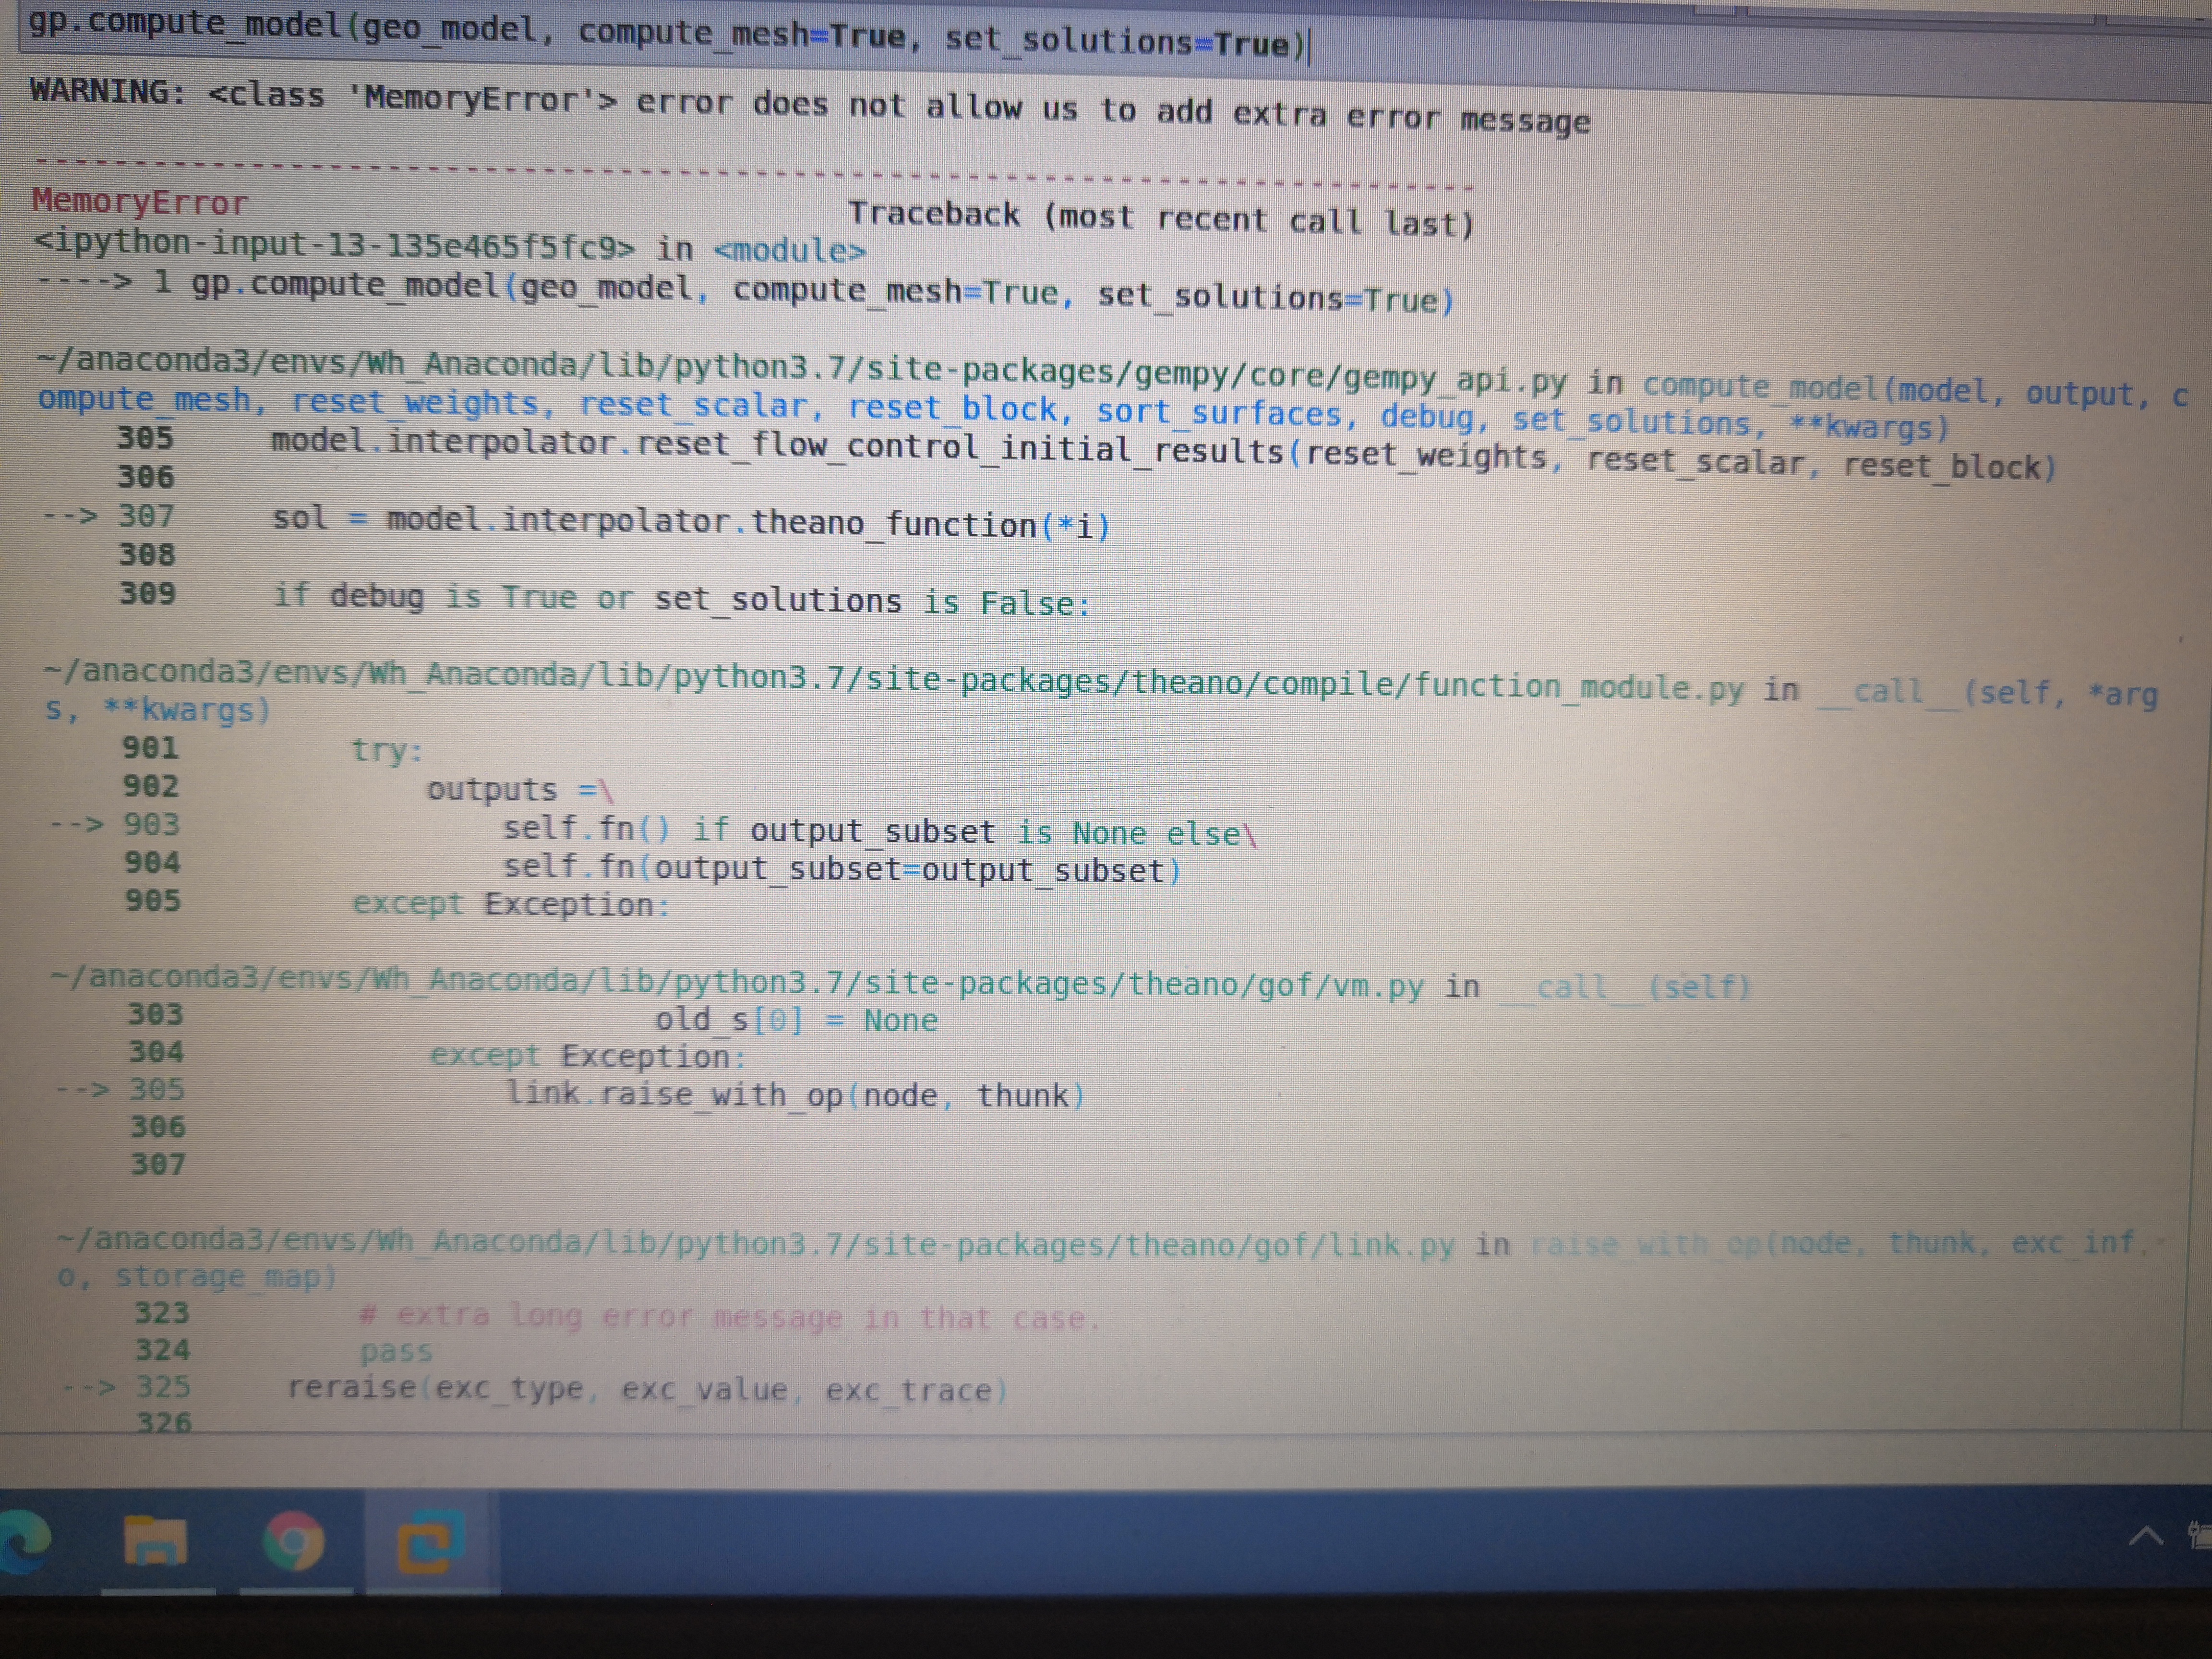Click the 'sol = model.interpolator.theano_function(*i)' line

click(692, 521)
